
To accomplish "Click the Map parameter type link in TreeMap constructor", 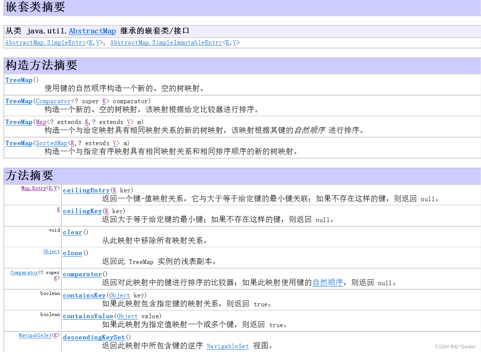I will (x=41, y=122).
